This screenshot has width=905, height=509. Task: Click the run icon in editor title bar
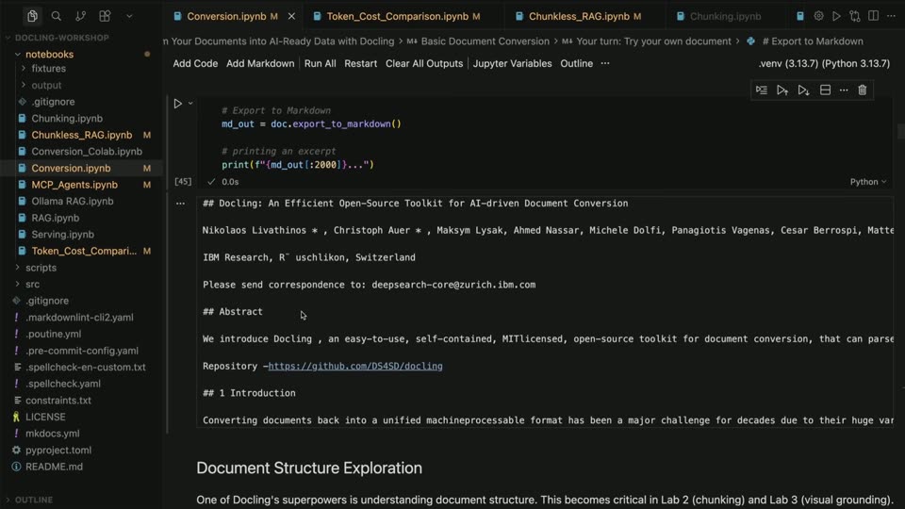tap(836, 16)
